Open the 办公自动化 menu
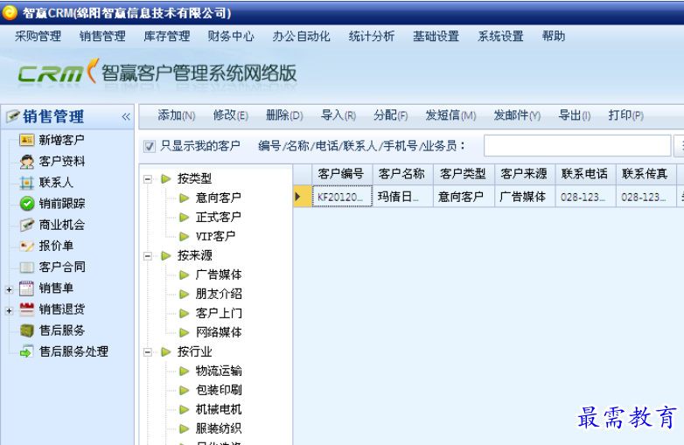684x445 pixels. point(302,36)
